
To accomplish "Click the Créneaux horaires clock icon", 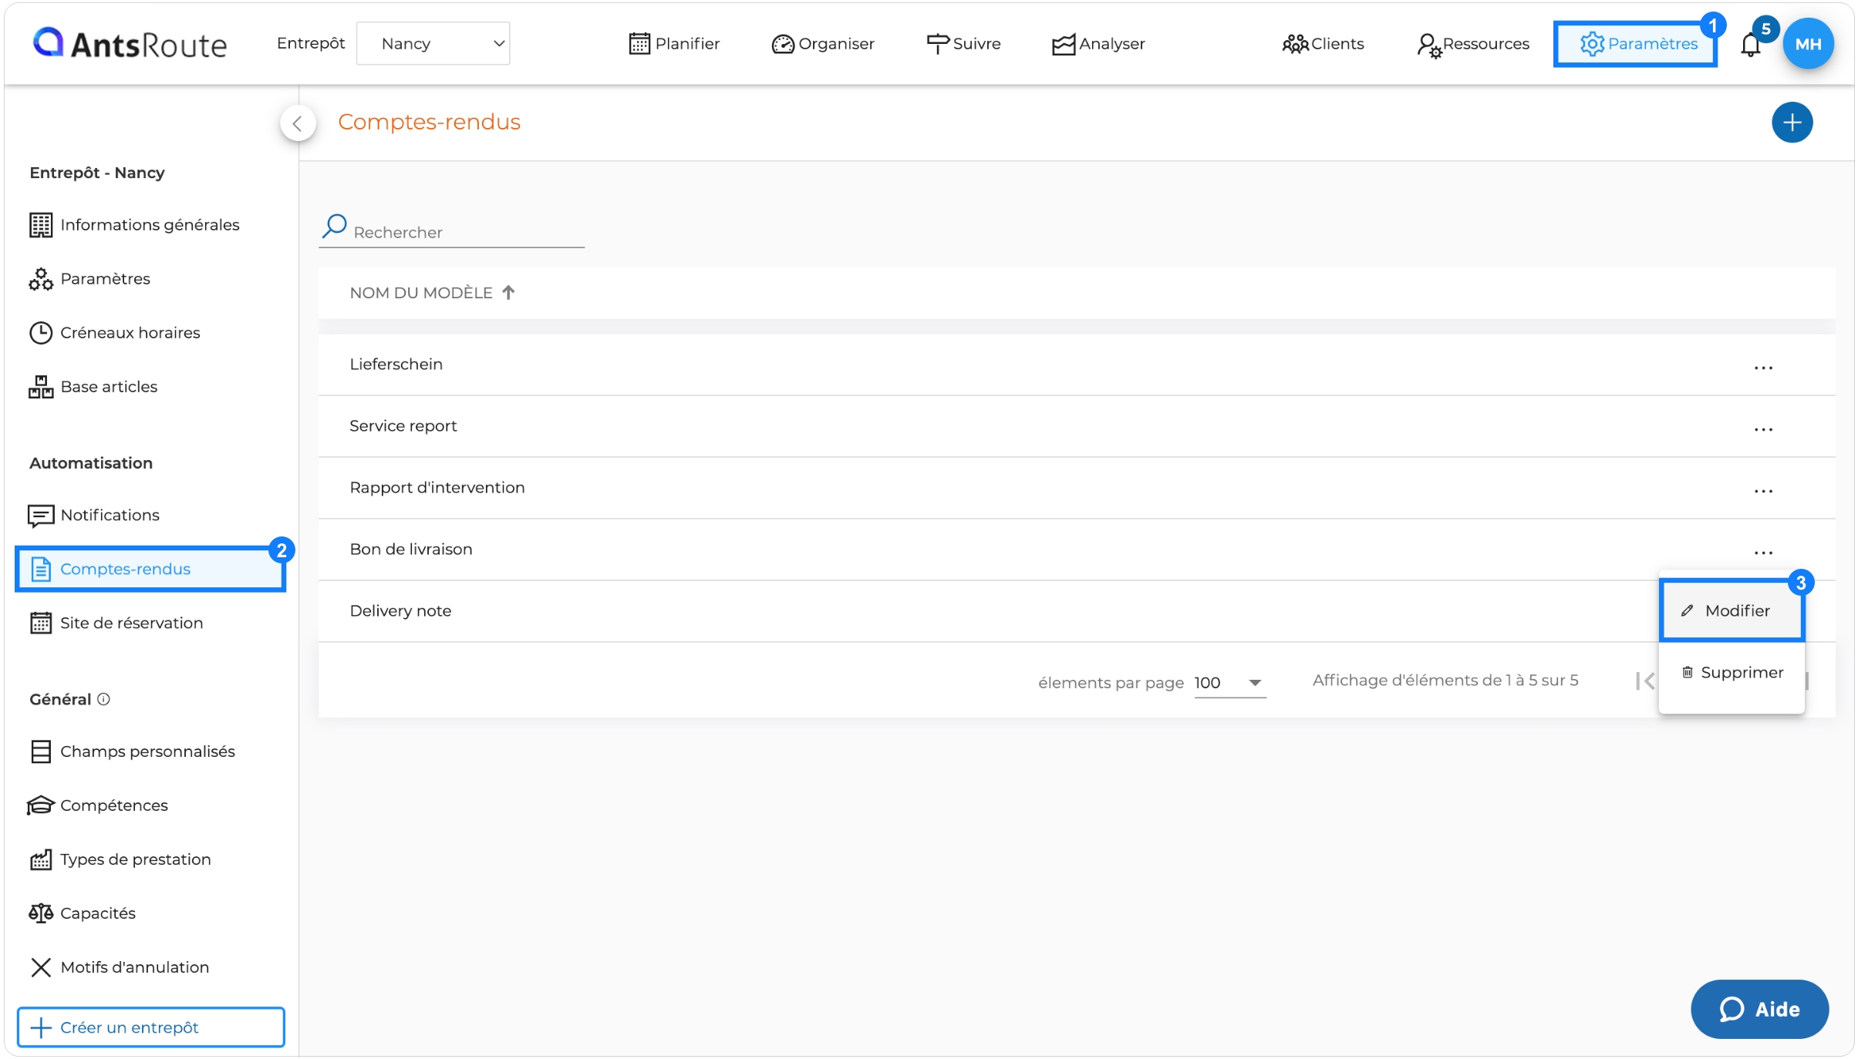I will click(x=41, y=333).
